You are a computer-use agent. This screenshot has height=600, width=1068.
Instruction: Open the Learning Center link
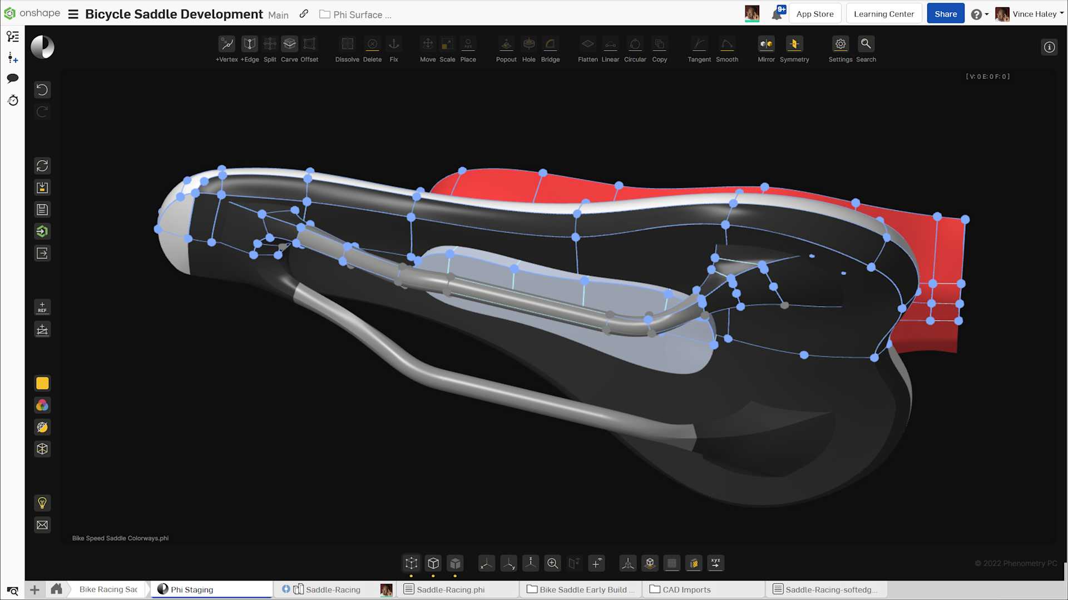pos(883,14)
